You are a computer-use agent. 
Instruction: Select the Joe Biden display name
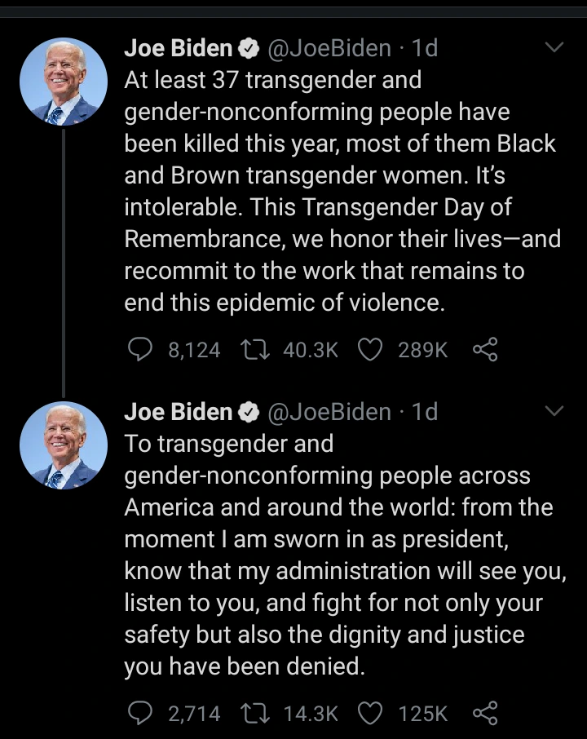click(x=177, y=47)
